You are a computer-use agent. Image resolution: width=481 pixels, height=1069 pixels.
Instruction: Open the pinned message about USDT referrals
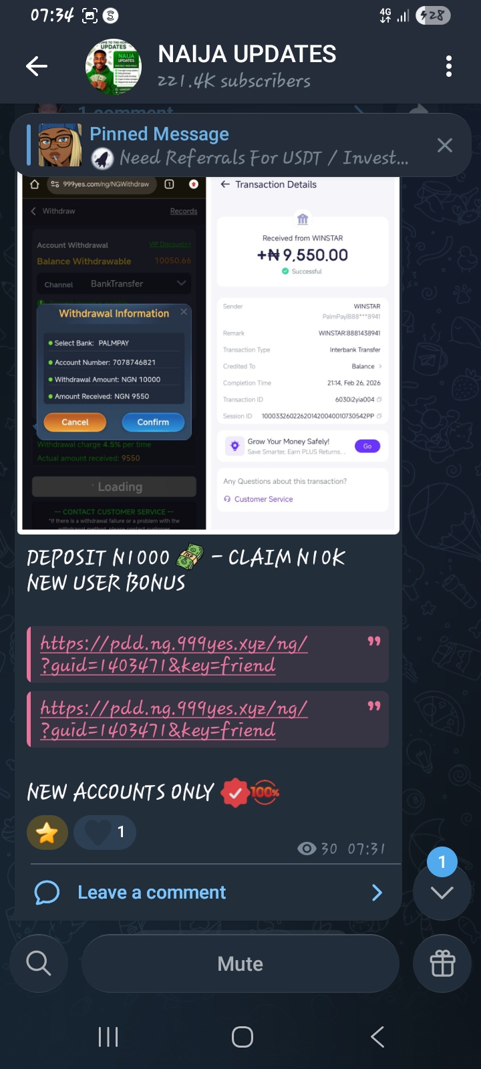(227, 146)
